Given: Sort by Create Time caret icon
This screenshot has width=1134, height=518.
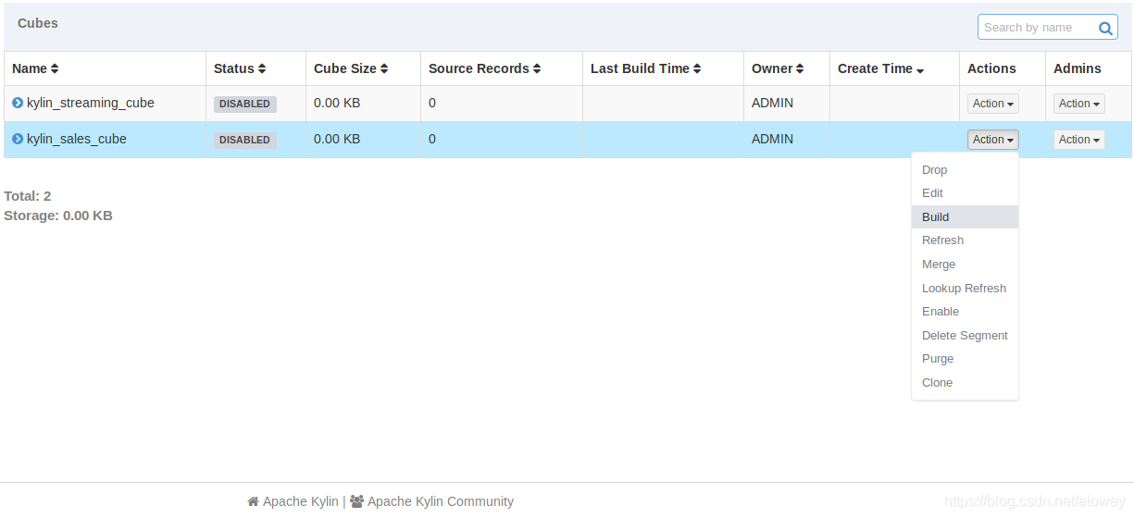Looking at the screenshot, I should pyautogui.click(x=920, y=70).
